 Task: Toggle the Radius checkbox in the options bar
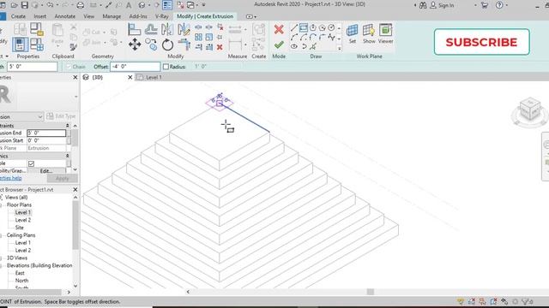pos(166,67)
